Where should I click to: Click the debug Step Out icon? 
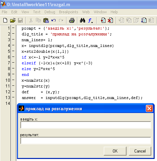click(136, 20)
